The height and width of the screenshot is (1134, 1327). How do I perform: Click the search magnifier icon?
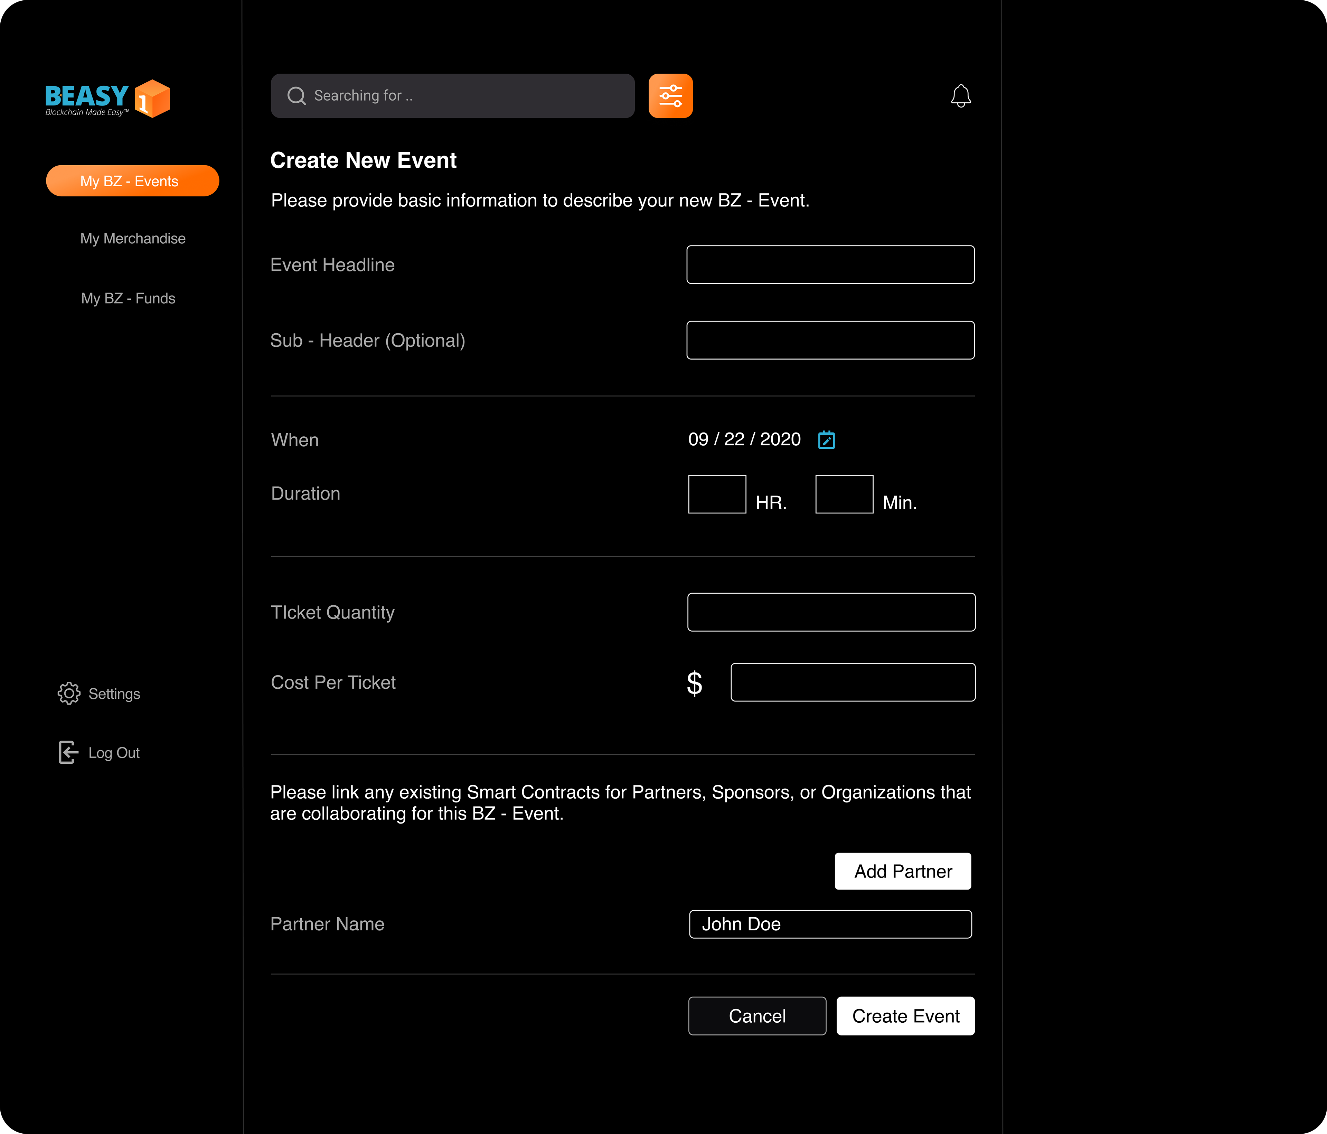(x=296, y=95)
